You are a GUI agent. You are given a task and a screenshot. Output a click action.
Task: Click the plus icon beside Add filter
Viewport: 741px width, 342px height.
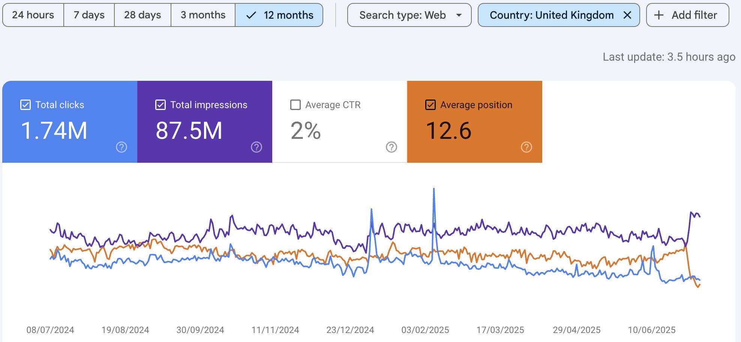(x=659, y=15)
